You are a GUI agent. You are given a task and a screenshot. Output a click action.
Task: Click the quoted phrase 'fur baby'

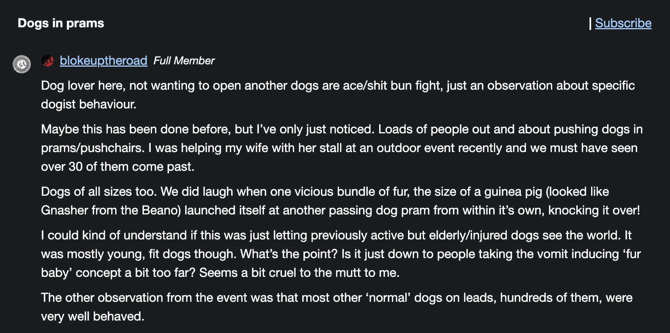click(629, 254)
